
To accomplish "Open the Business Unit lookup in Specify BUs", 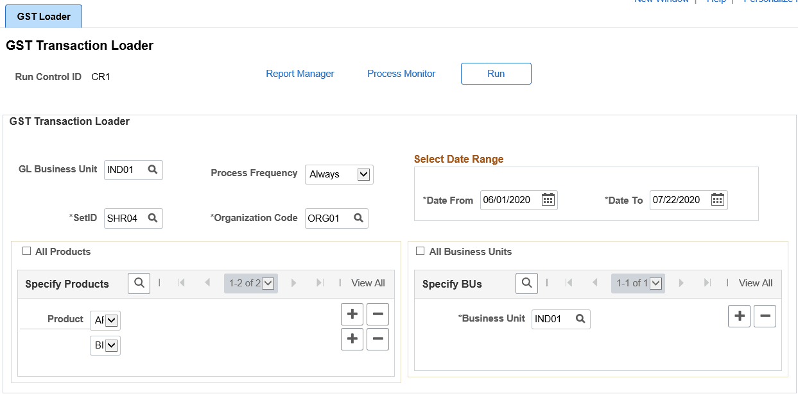I will (x=580, y=318).
